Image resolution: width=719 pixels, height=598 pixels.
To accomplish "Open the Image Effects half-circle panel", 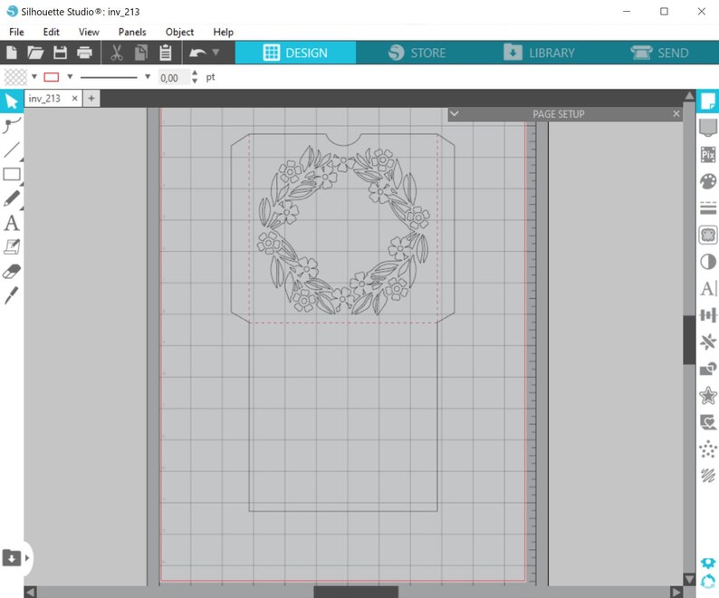I will point(707,262).
